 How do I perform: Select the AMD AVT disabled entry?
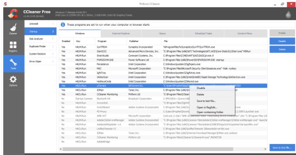[x=163, y=116]
